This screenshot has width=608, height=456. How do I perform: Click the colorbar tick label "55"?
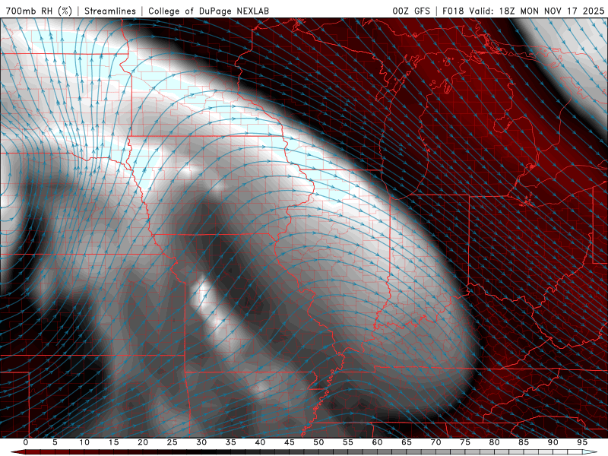coord(348,442)
